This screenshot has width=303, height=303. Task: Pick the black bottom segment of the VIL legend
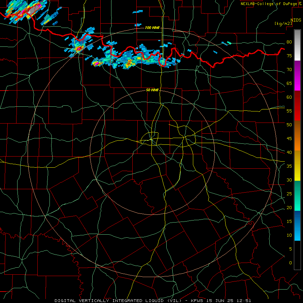pos(297,255)
